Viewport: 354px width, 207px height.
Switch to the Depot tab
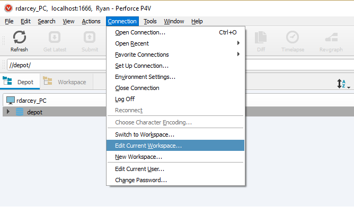20,82
